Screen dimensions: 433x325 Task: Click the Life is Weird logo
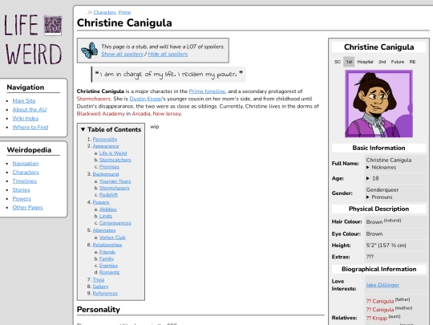click(x=33, y=39)
